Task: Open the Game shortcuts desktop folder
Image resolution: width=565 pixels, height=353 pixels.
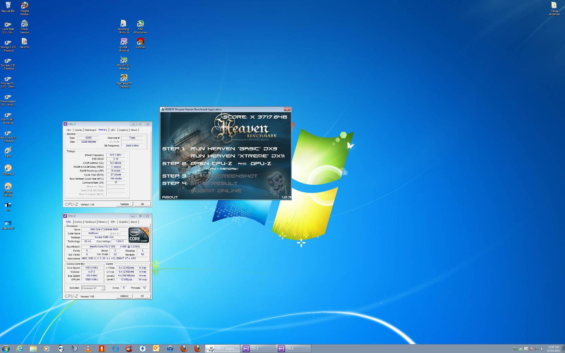Action: pos(554,8)
